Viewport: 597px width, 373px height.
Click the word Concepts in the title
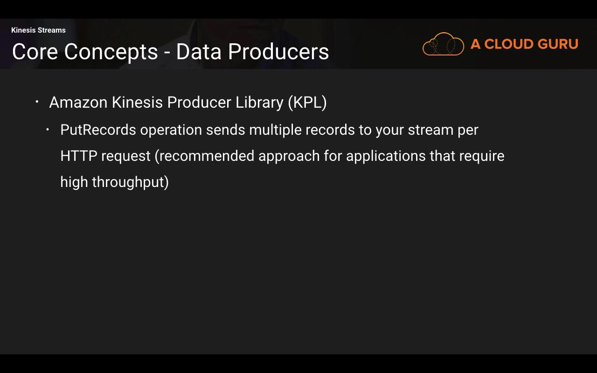click(111, 52)
